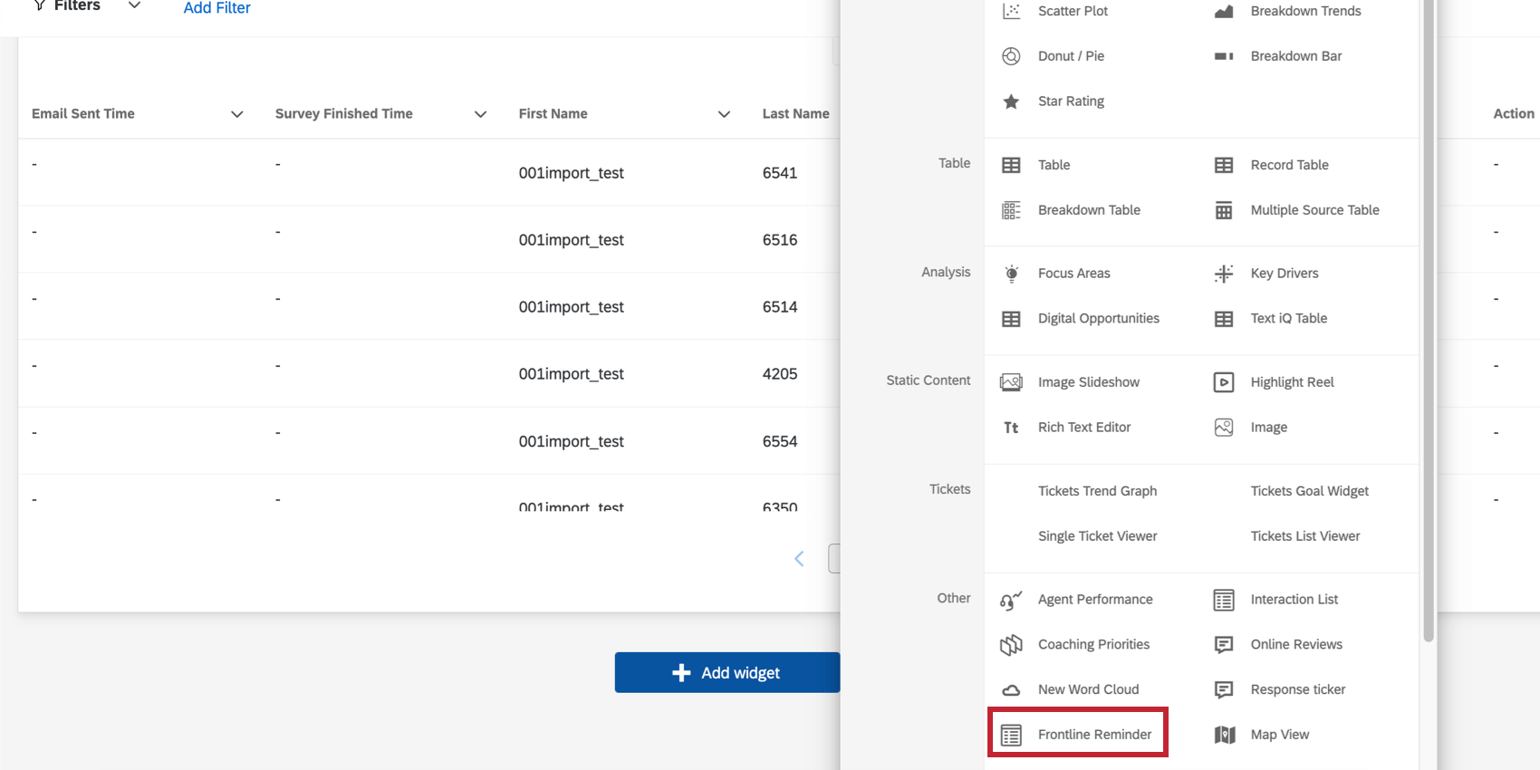Pick the Star Rating star icon

coord(1011,101)
